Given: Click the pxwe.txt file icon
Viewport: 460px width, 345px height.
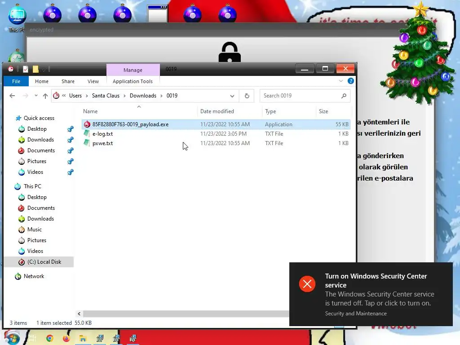Looking at the screenshot, I should (x=87, y=143).
